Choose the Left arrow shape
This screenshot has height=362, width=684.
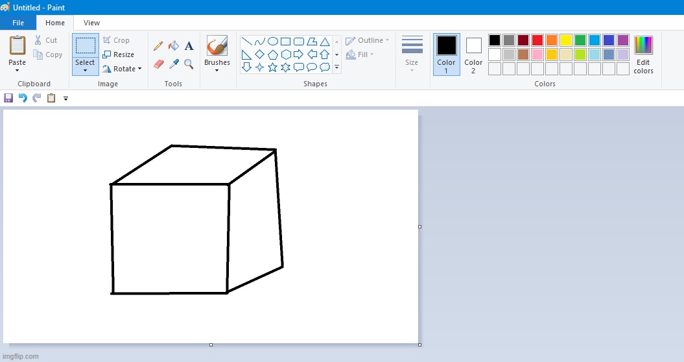pyautogui.click(x=312, y=54)
